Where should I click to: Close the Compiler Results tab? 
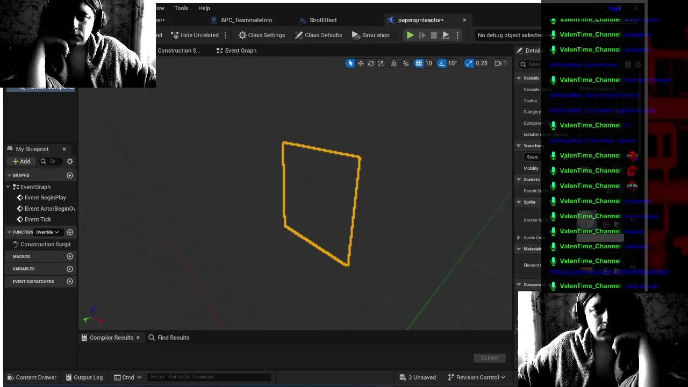click(138, 338)
